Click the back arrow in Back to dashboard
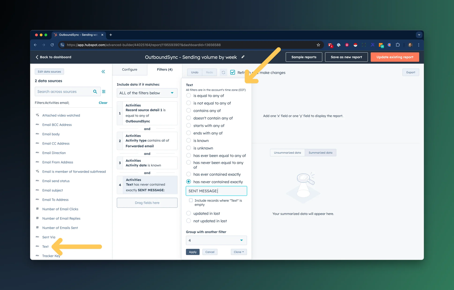 [37, 57]
